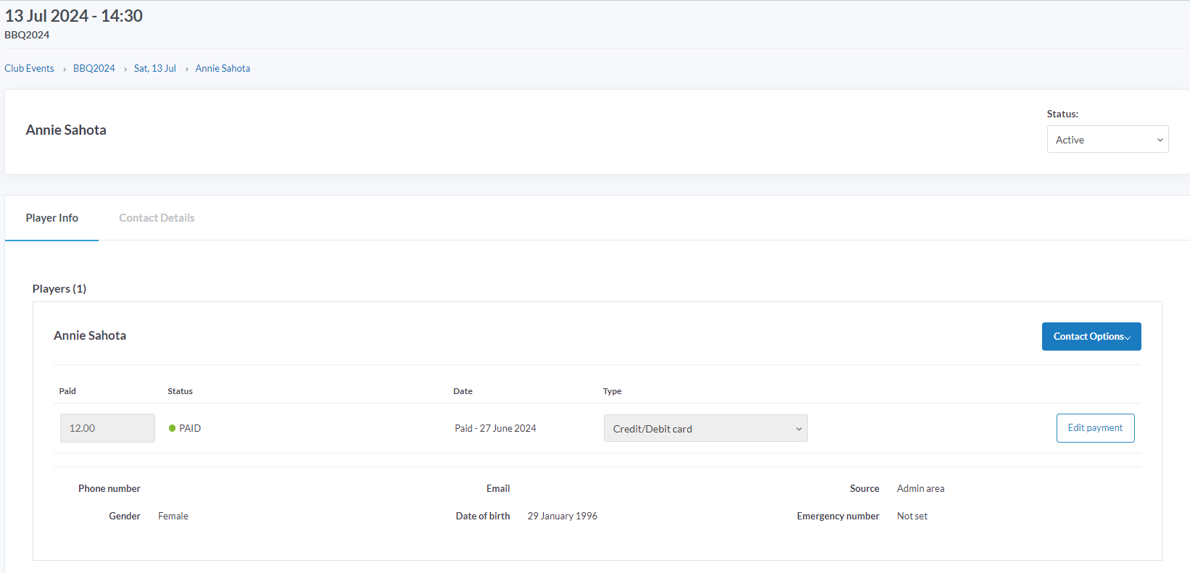The height and width of the screenshot is (573, 1190).
Task: Click the 29 January 1996 birth date
Action: pyautogui.click(x=562, y=516)
